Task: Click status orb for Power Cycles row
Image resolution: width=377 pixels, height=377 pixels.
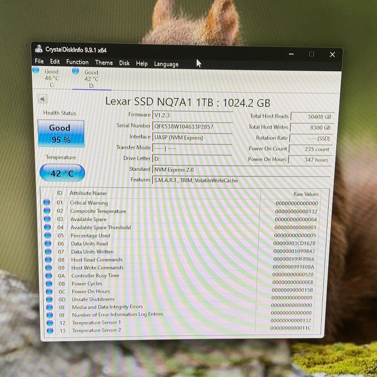Action: (x=49, y=284)
